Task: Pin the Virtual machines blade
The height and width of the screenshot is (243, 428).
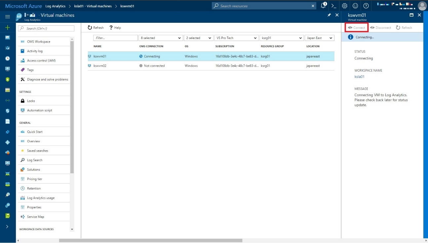Action: click(x=329, y=15)
